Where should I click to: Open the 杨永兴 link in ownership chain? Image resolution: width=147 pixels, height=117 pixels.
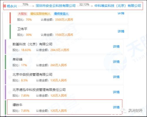coord(12,6)
